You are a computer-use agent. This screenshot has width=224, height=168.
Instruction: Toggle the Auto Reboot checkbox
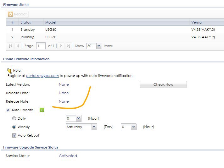pyautogui.click(x=14, y=135)
